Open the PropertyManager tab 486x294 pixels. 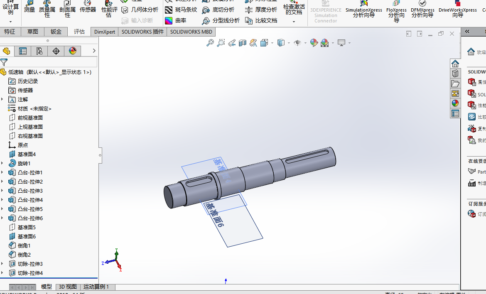22,51
